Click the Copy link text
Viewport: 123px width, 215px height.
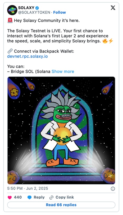(x=65, y=197)
